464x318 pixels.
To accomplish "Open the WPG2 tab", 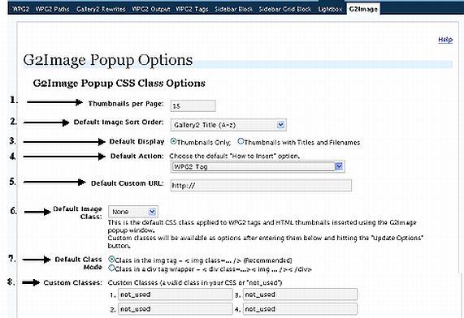I will pos(21,9).
